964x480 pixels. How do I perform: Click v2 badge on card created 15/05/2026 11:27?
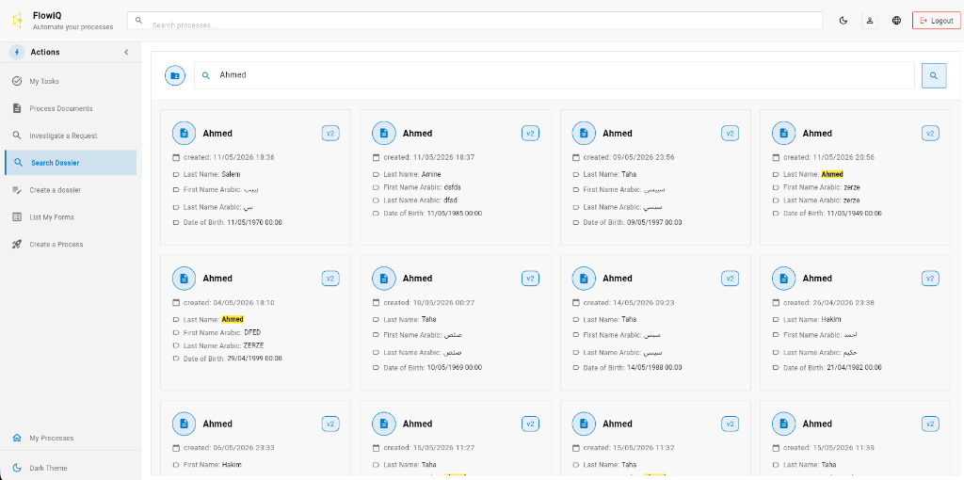530,424
